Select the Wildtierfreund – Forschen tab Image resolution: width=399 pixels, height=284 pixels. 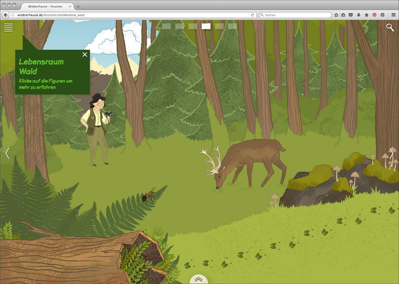[x=45, y=6]
